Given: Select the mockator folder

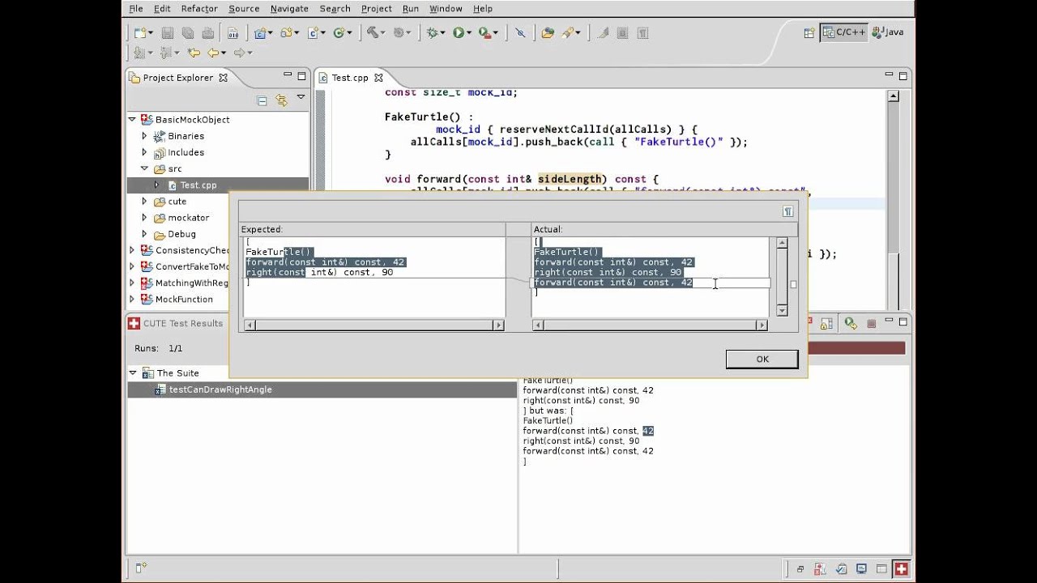Looking at the screenshot, I should (188, 217).
